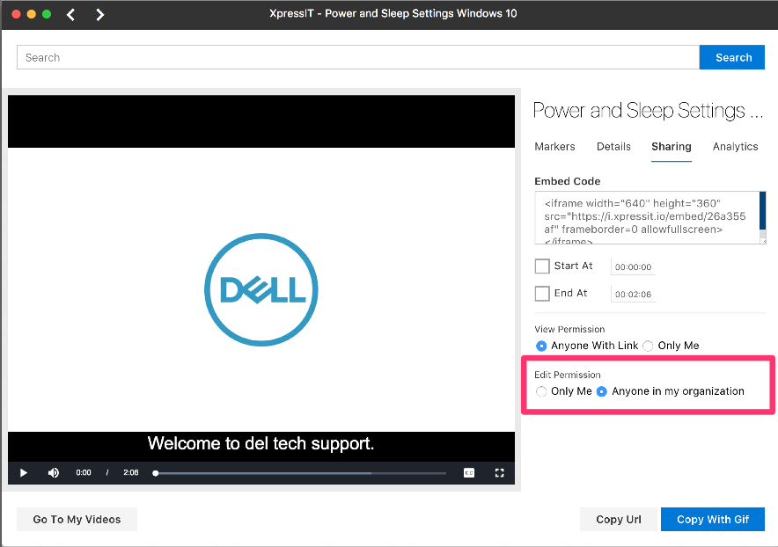Click the Dell logo video frame
The image size is (778, 547).
point(261,289)
